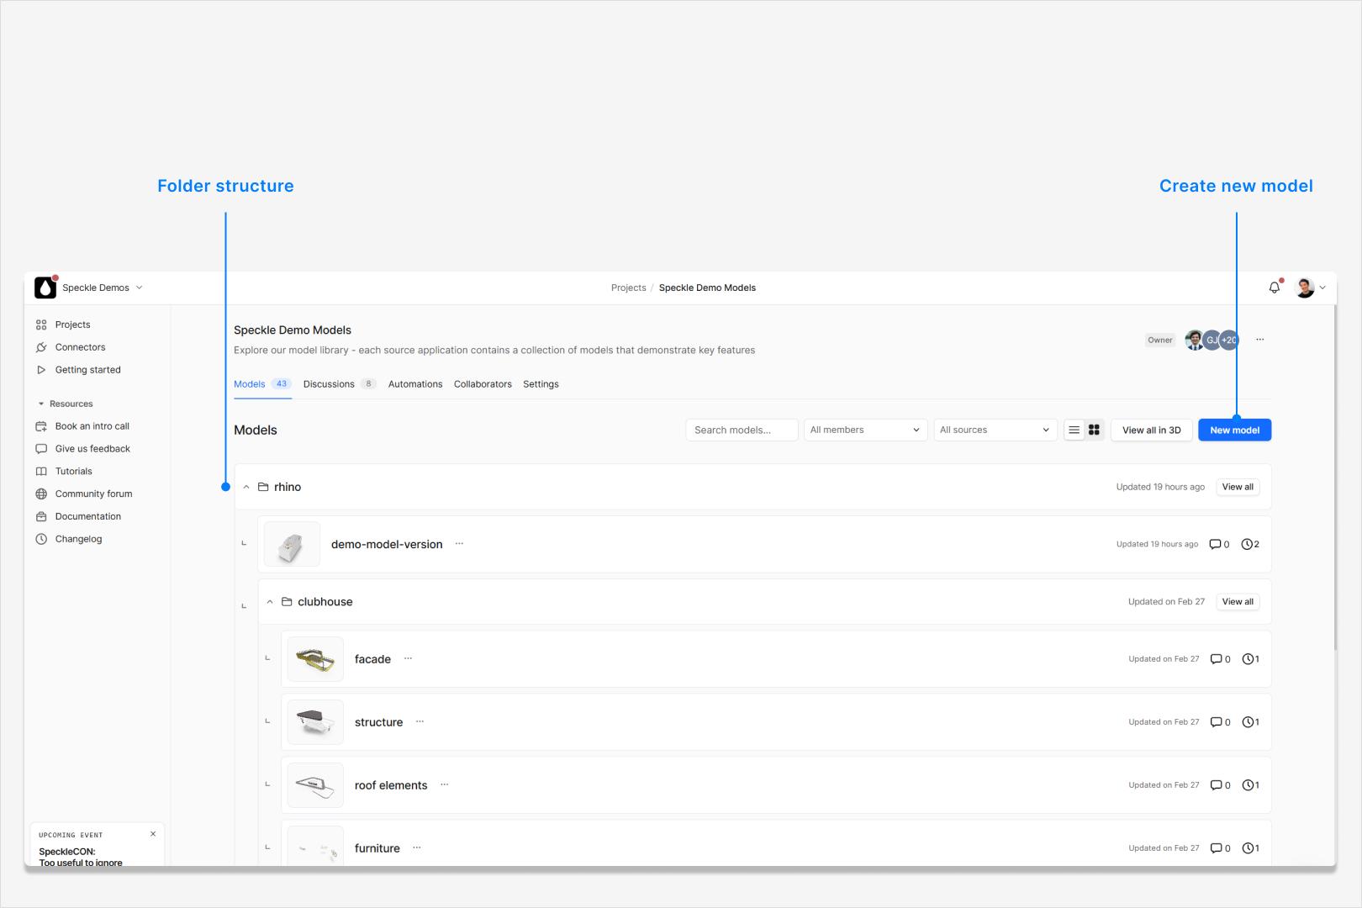The image size is (1362, 908).
Task: Open version history of demo-model-version
Action: click(1250, 544)
